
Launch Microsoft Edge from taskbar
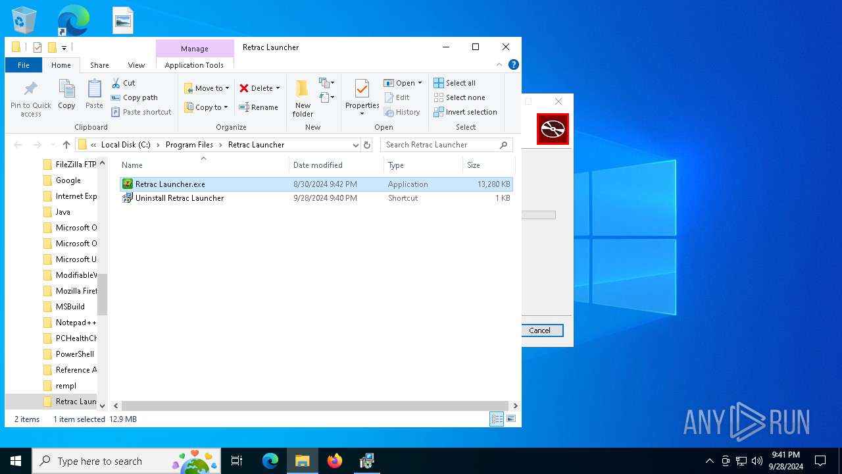point(270,461)
